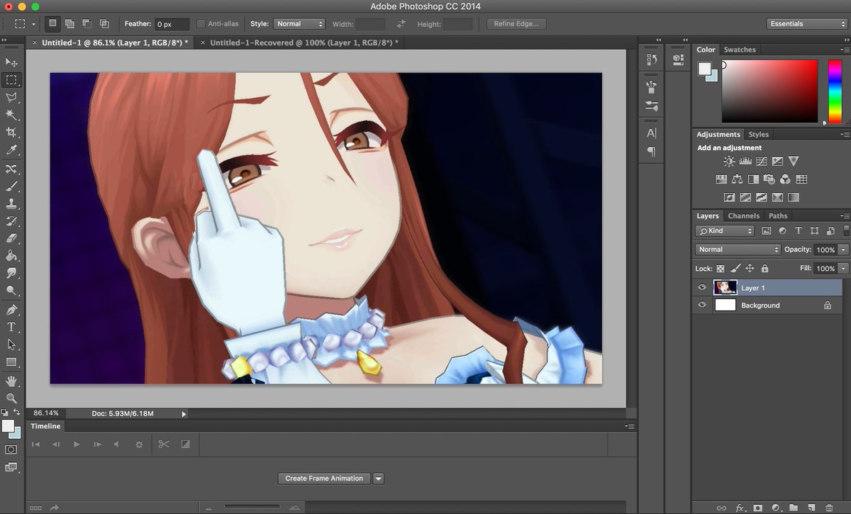851x514 pixels.
Task: Click Intersect with selection mode button
Action: pyautogui.click(x=104, y=24)
